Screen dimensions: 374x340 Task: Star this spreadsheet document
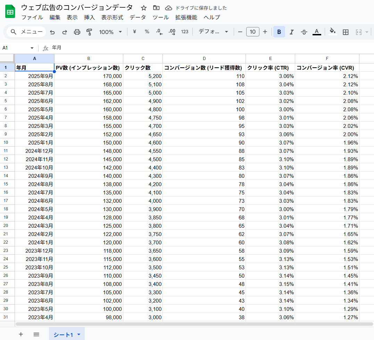coord(144,8)
